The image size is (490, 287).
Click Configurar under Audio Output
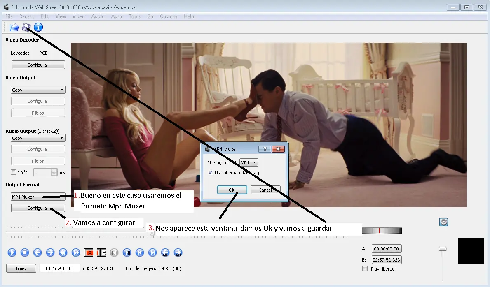click(x=38, y=149)
